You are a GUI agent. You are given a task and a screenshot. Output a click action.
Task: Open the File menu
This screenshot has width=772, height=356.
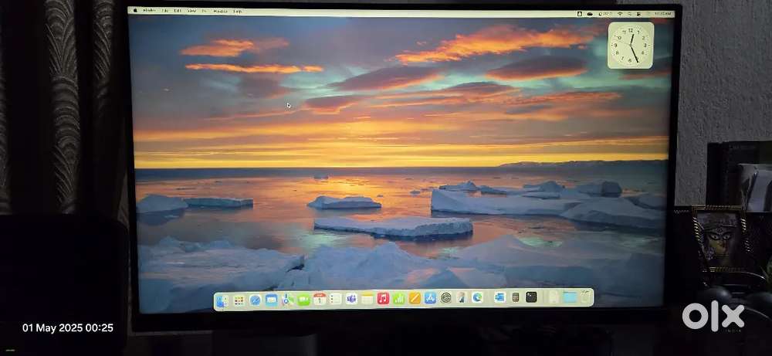point(164,11)
